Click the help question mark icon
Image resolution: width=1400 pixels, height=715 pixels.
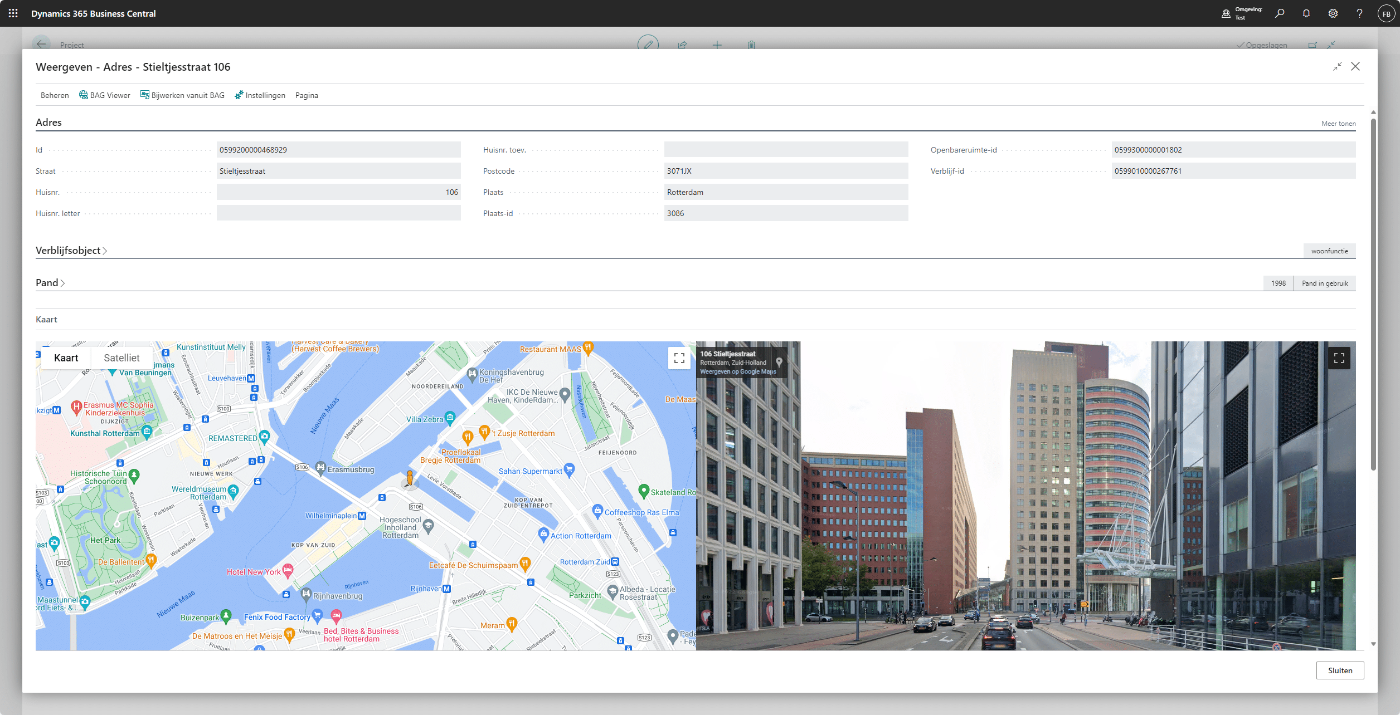(x=1359, y=13)
